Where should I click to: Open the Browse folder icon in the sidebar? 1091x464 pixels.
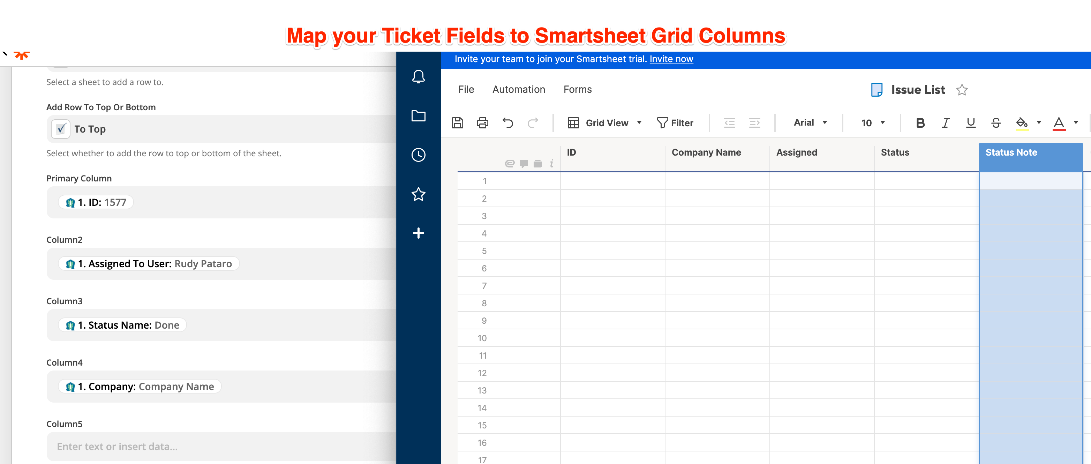[x=418, y=116]
